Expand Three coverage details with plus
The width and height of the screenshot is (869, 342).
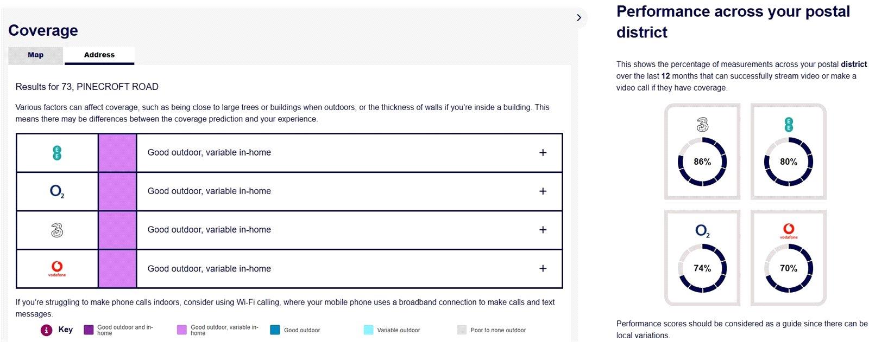coord(543,230)
